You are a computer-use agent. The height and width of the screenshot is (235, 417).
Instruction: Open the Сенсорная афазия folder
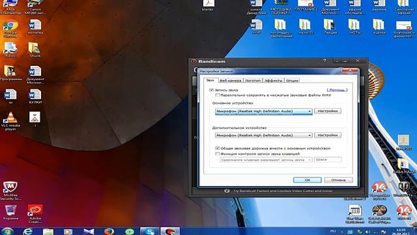404,7
